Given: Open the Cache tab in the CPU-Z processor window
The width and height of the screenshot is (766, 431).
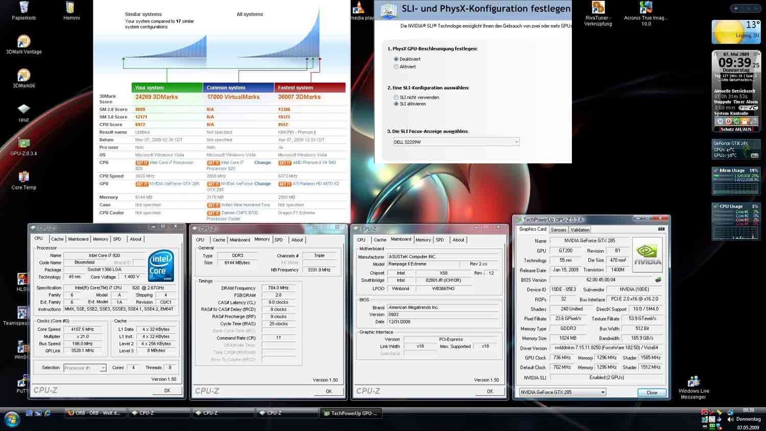Looking at the screenshot, I should point(57,239).
